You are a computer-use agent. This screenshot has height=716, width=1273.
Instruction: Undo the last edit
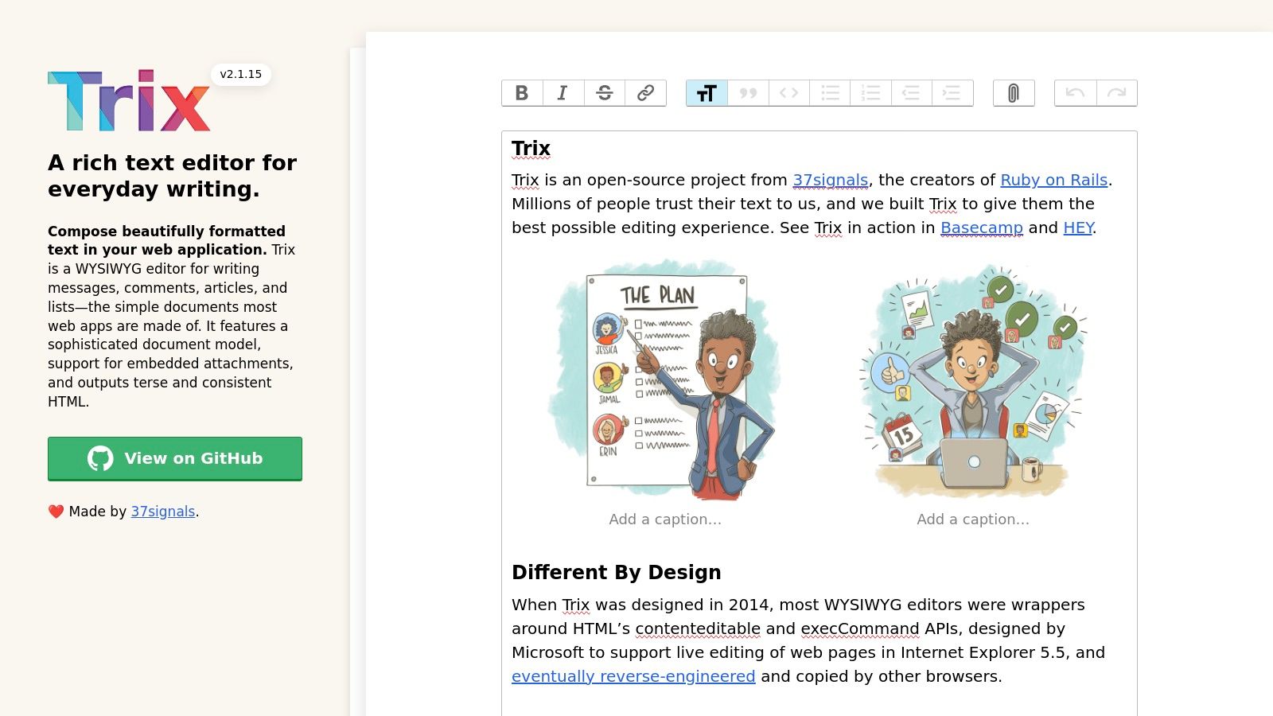tap(1075, 93)
